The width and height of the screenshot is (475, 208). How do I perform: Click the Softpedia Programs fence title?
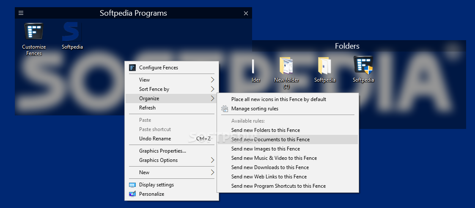[133, 13]
